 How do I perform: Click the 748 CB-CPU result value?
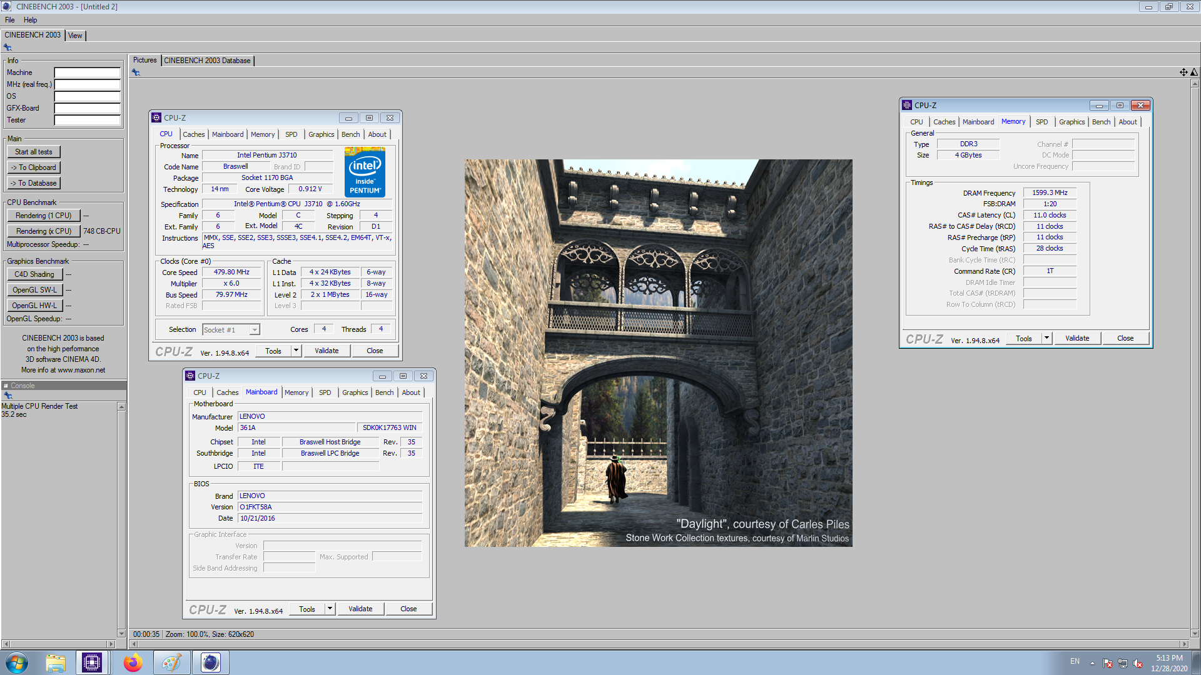click(x=102, y=231)
